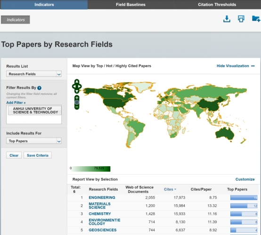Viewport: 261px width, 235px height.
Task: Open the Customize report link
Action: [x=245, y=179]
